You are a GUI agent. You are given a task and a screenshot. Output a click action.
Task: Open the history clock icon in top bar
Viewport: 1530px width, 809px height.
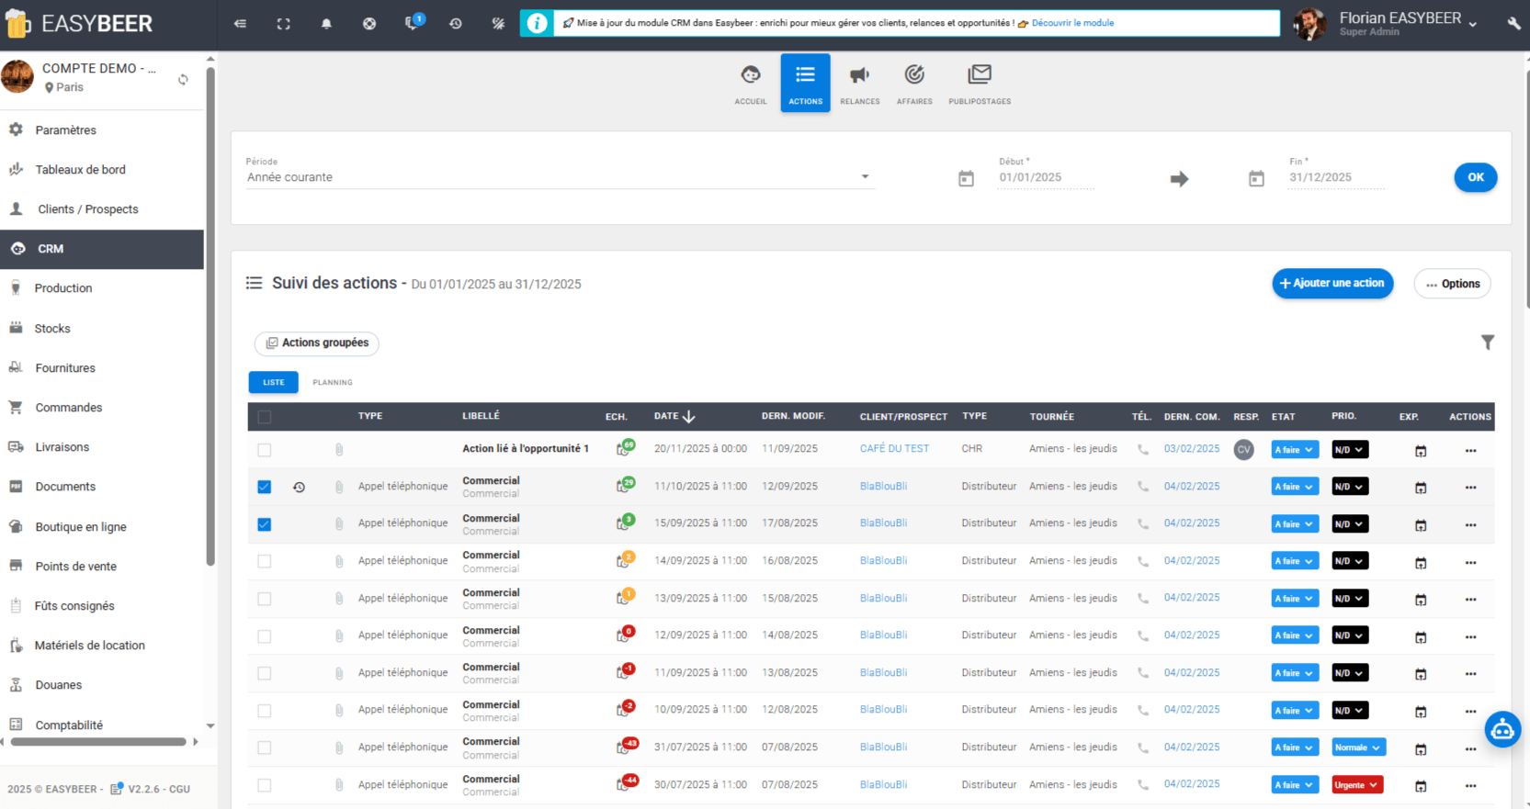pyautogui.click(x=456, y=24)
